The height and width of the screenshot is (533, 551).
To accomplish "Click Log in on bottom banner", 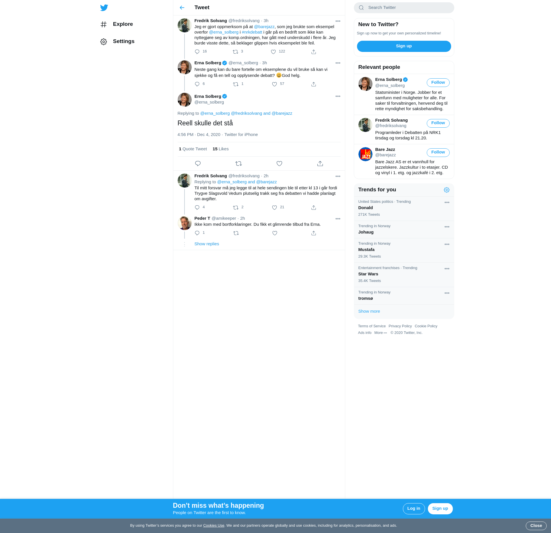I will (414, 509).
